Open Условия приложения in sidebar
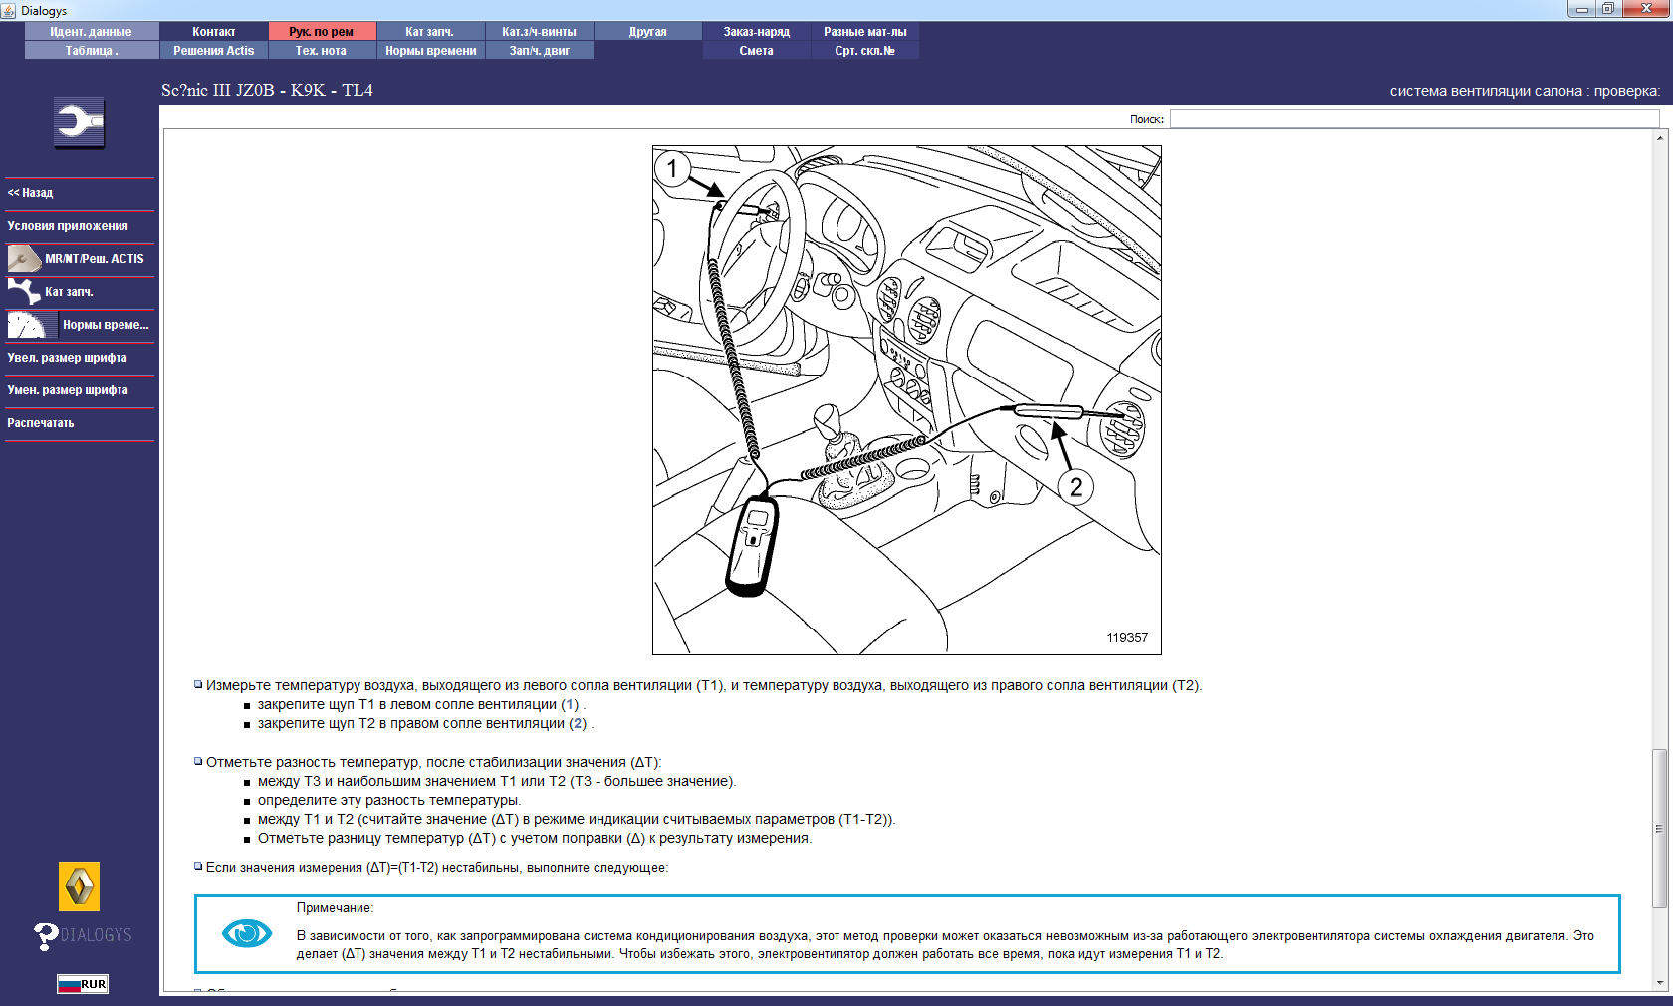 pos(68,226)
